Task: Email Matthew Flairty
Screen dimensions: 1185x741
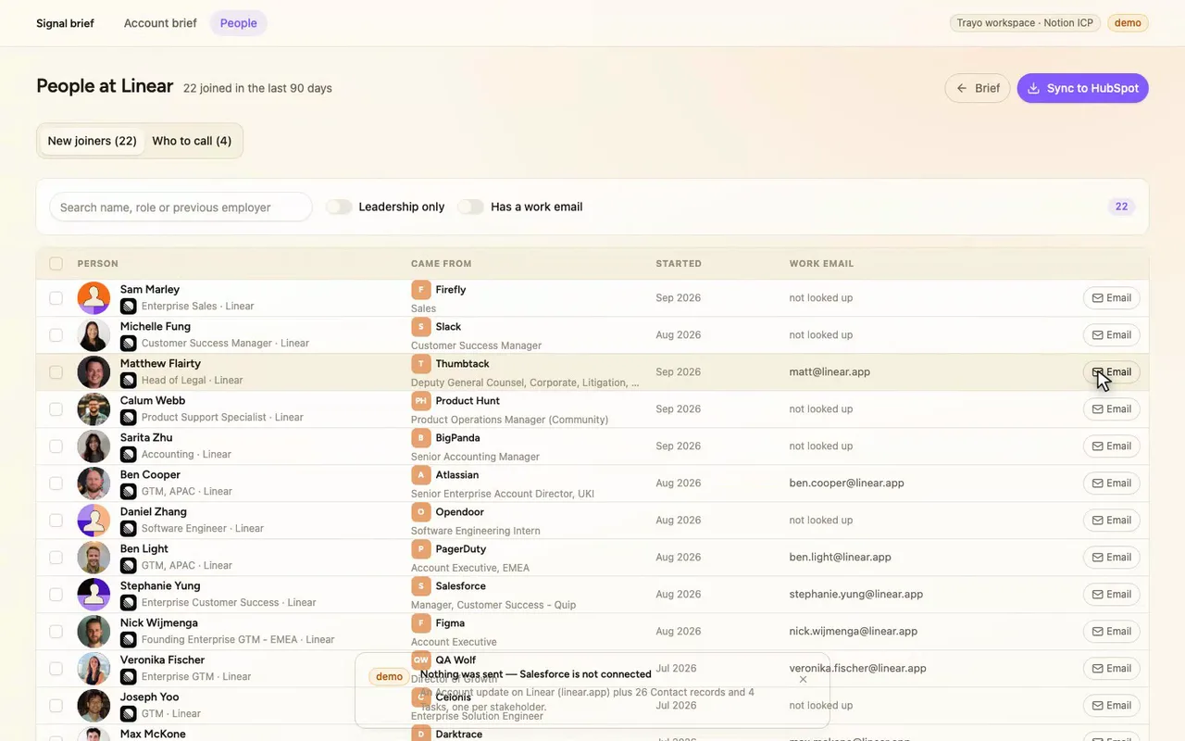Action: click(x=1112, y=372)
